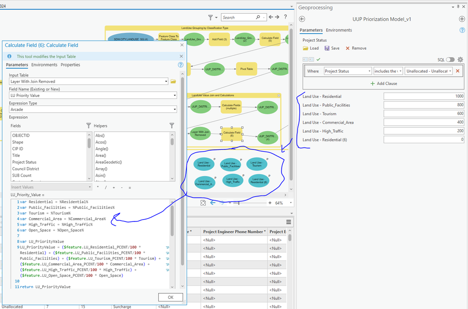Click the Land Use - Tourism value field showing 600
Screen dimensions: 468x309
point(424,114)
